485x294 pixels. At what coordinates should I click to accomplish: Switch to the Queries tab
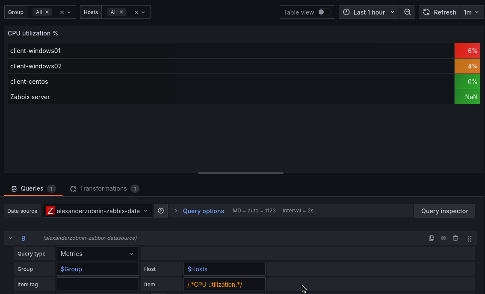click(33, 188)
